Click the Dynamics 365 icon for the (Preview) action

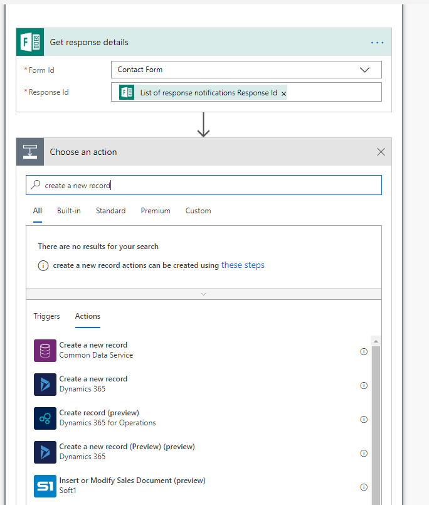point(45,452)
